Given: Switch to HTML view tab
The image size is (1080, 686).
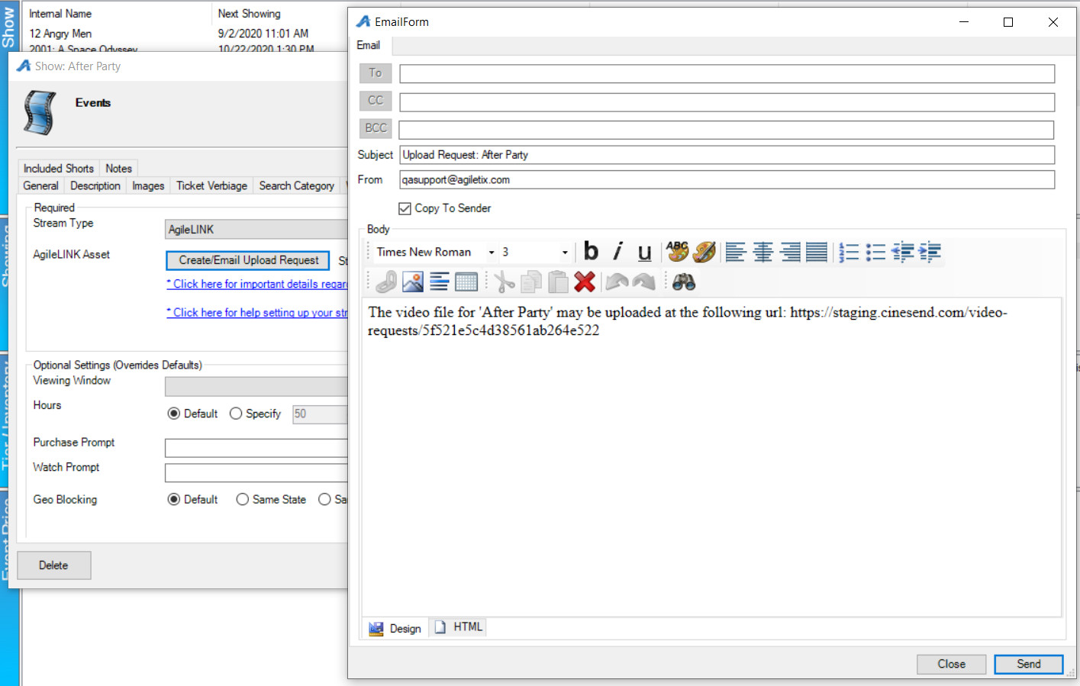Looking at the screenshot, I should click(459, 627).
